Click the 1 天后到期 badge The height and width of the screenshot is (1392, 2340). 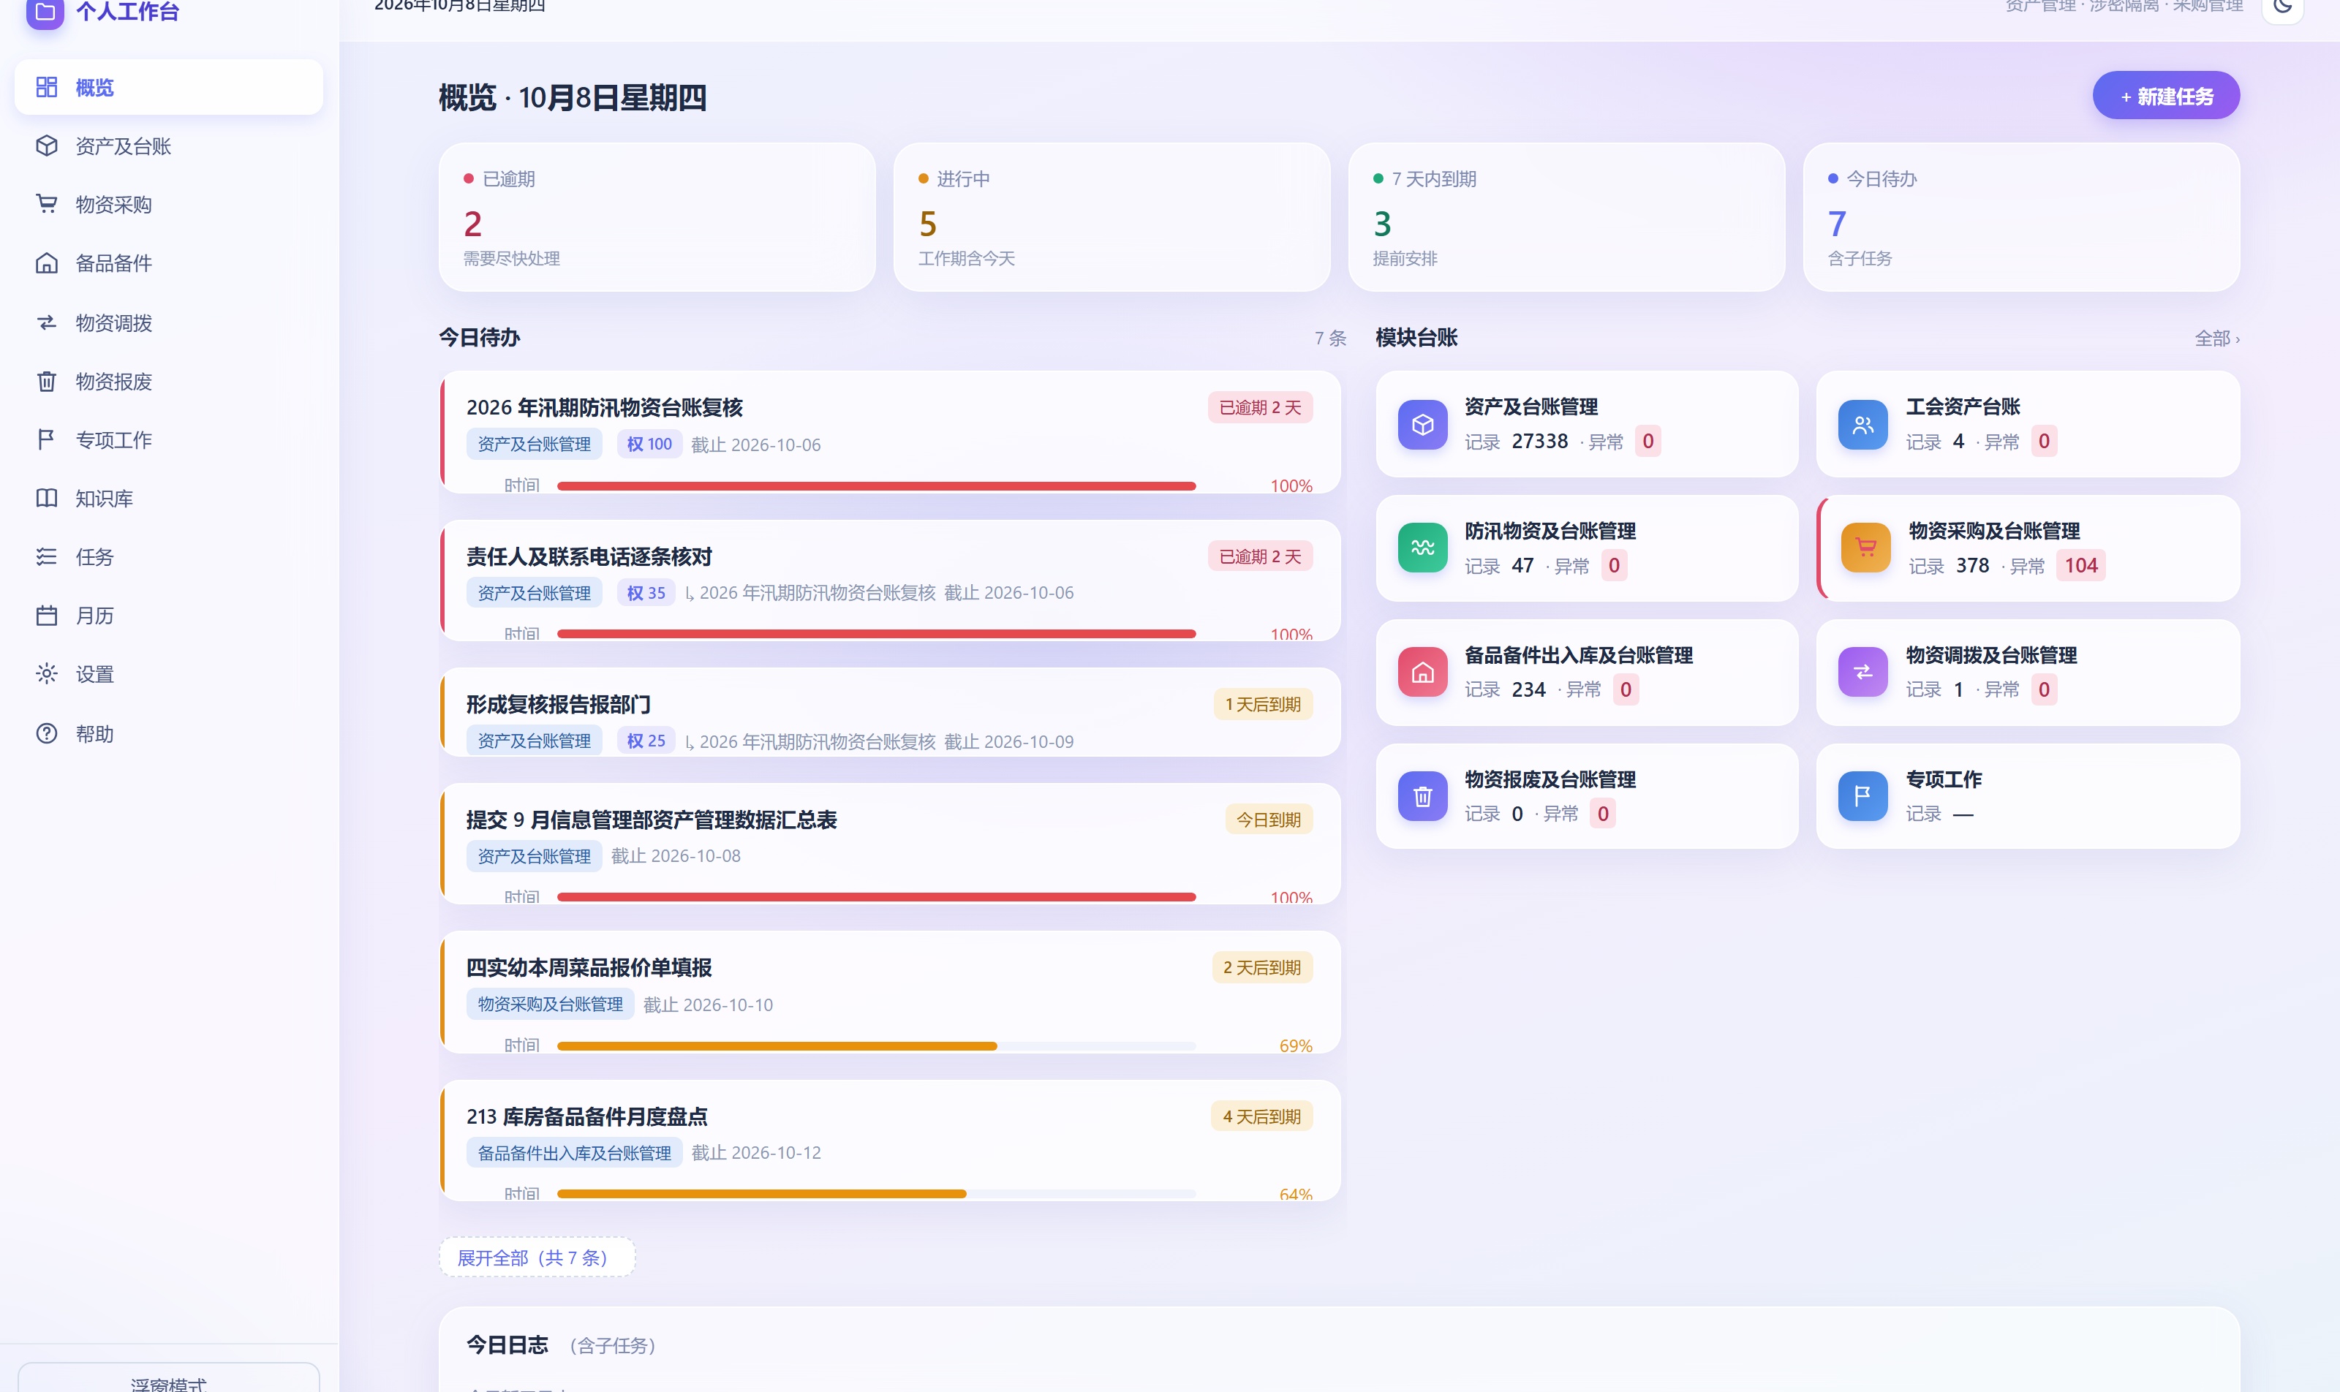[1262, 705]
